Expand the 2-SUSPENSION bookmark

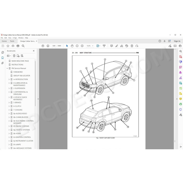point(9,88)
